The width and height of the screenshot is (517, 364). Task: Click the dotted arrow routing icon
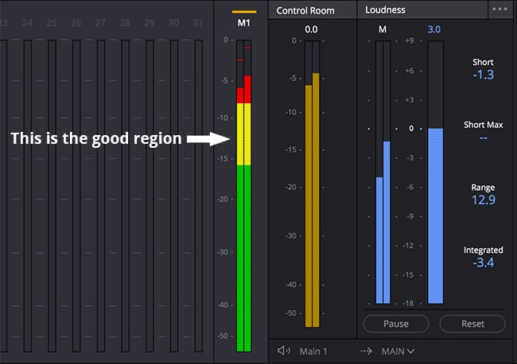367,350
